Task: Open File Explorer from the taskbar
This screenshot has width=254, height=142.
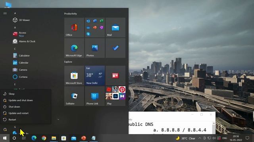Action: 54,138
